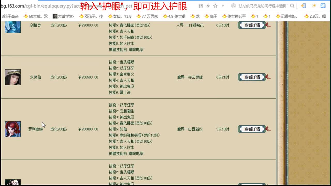Open bookmark 底子
This screenshot has width=331, height=186.
click(x=211, y=16)
